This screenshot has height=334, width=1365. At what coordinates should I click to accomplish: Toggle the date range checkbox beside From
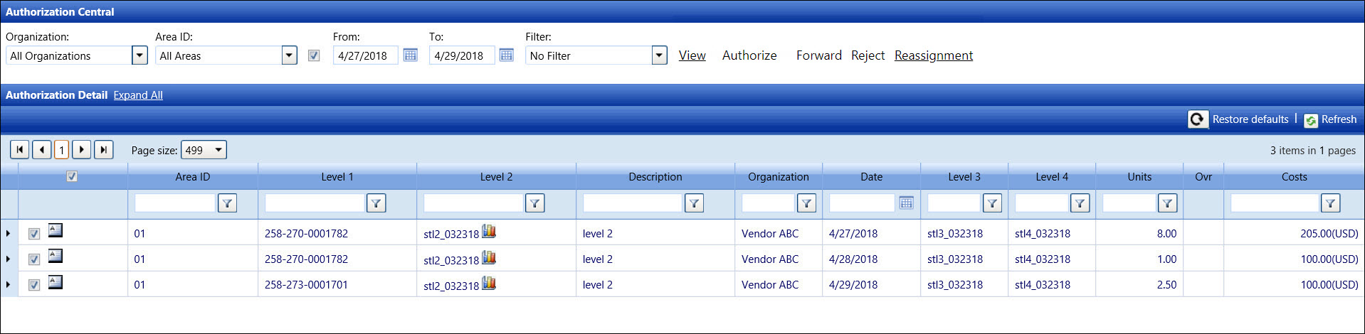coord(314,55)
